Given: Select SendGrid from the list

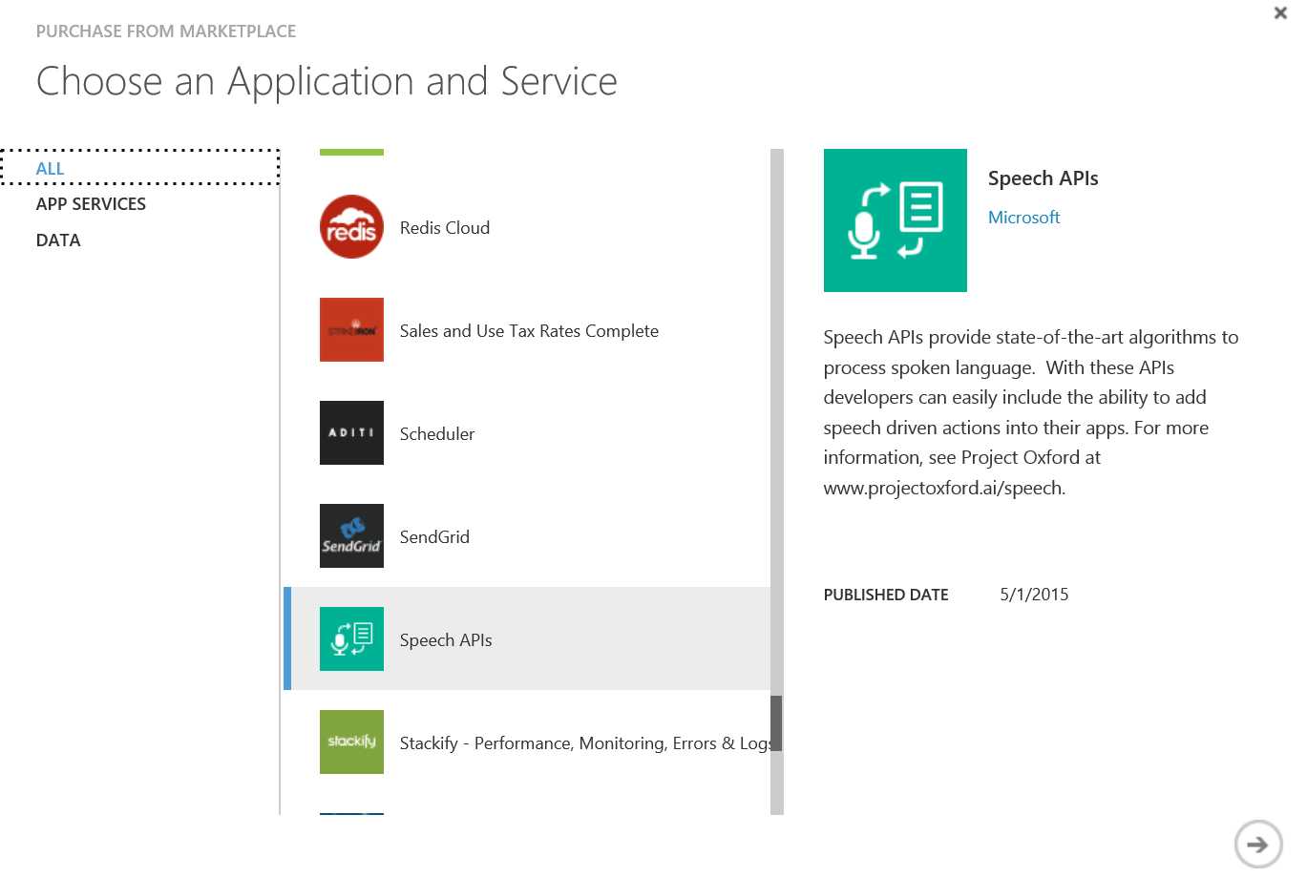Looking at the screenshot, I should [x=527, y=536].
